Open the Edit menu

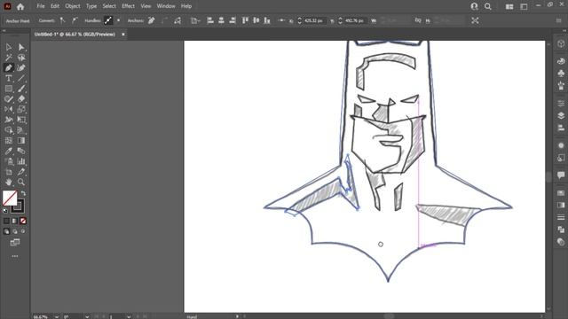[55, 6]
